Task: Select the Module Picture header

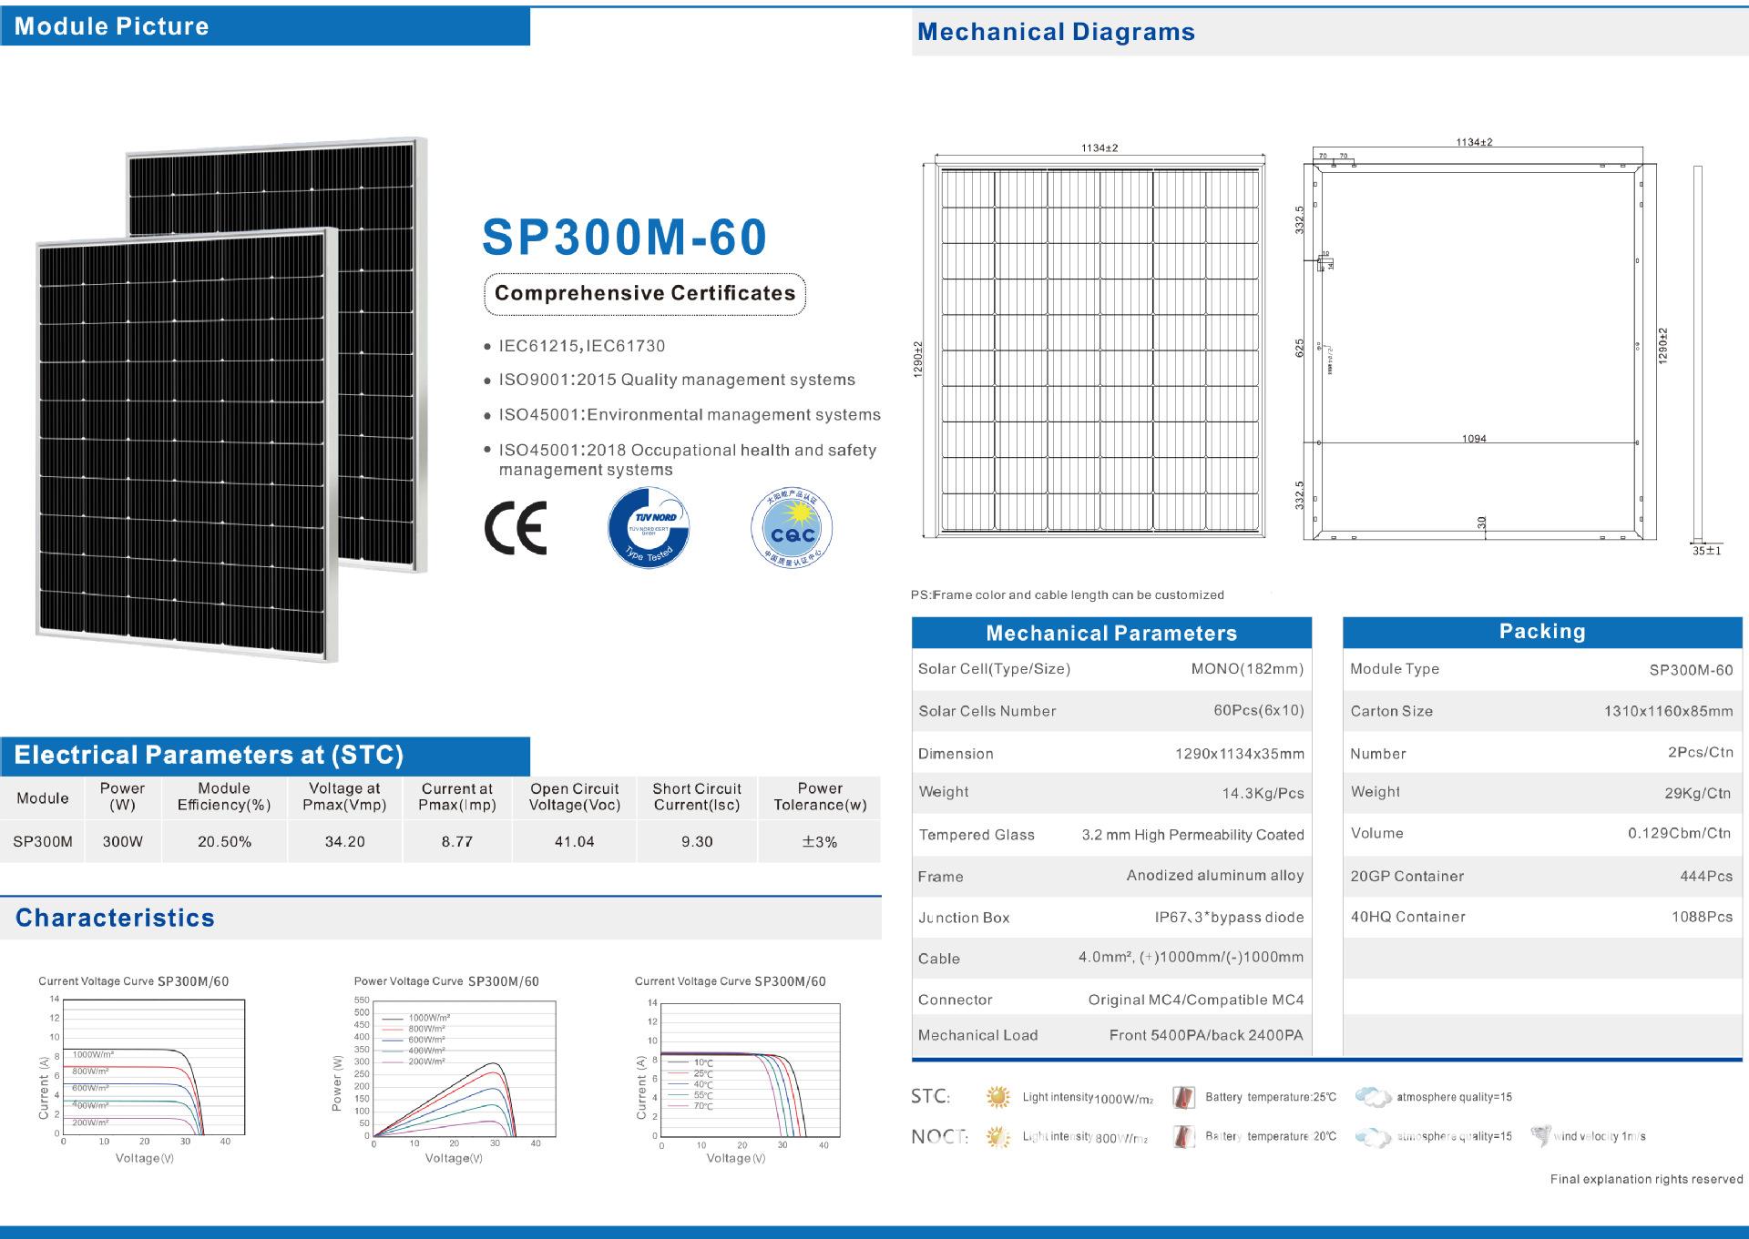Action: (264, 25)
